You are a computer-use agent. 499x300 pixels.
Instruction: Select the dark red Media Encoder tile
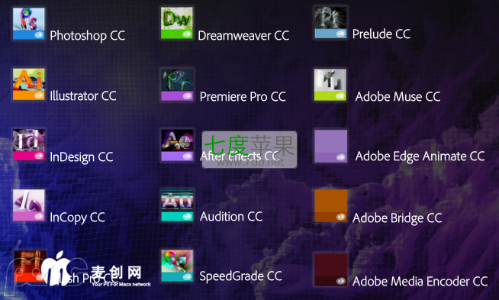330,270
